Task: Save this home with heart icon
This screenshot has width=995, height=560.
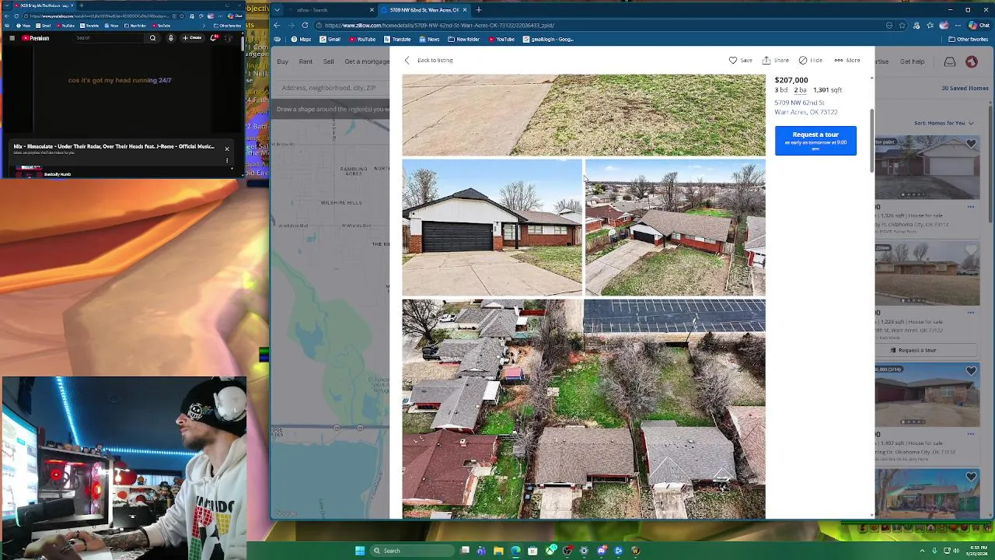Action: click(740, 60)
